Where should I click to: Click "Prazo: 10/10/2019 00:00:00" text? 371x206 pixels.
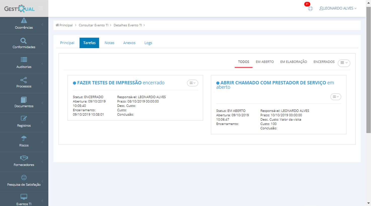(x=281, y=115)
